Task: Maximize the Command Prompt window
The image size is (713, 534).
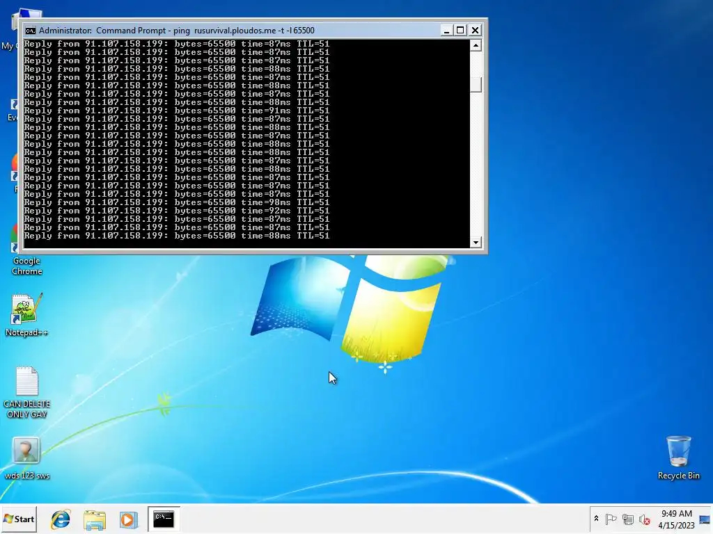Action: click(x=460, y=31)
